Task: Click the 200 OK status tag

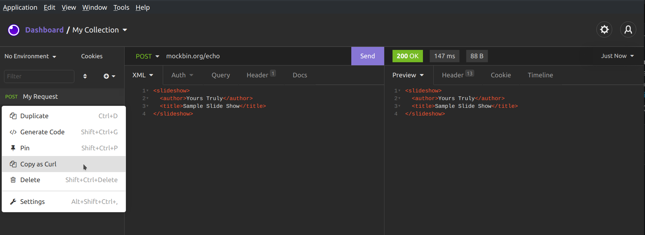Action: click(408, 56)
